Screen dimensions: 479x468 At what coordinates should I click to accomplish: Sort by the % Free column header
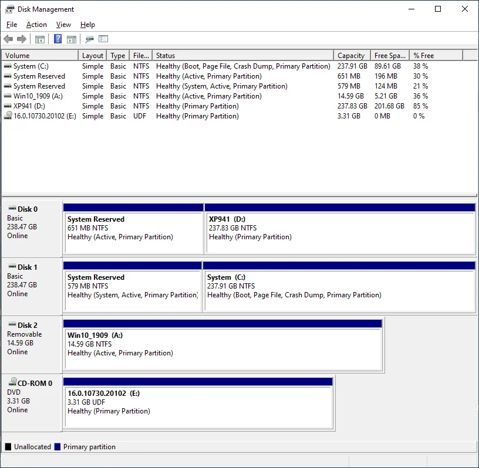[436, 56]
